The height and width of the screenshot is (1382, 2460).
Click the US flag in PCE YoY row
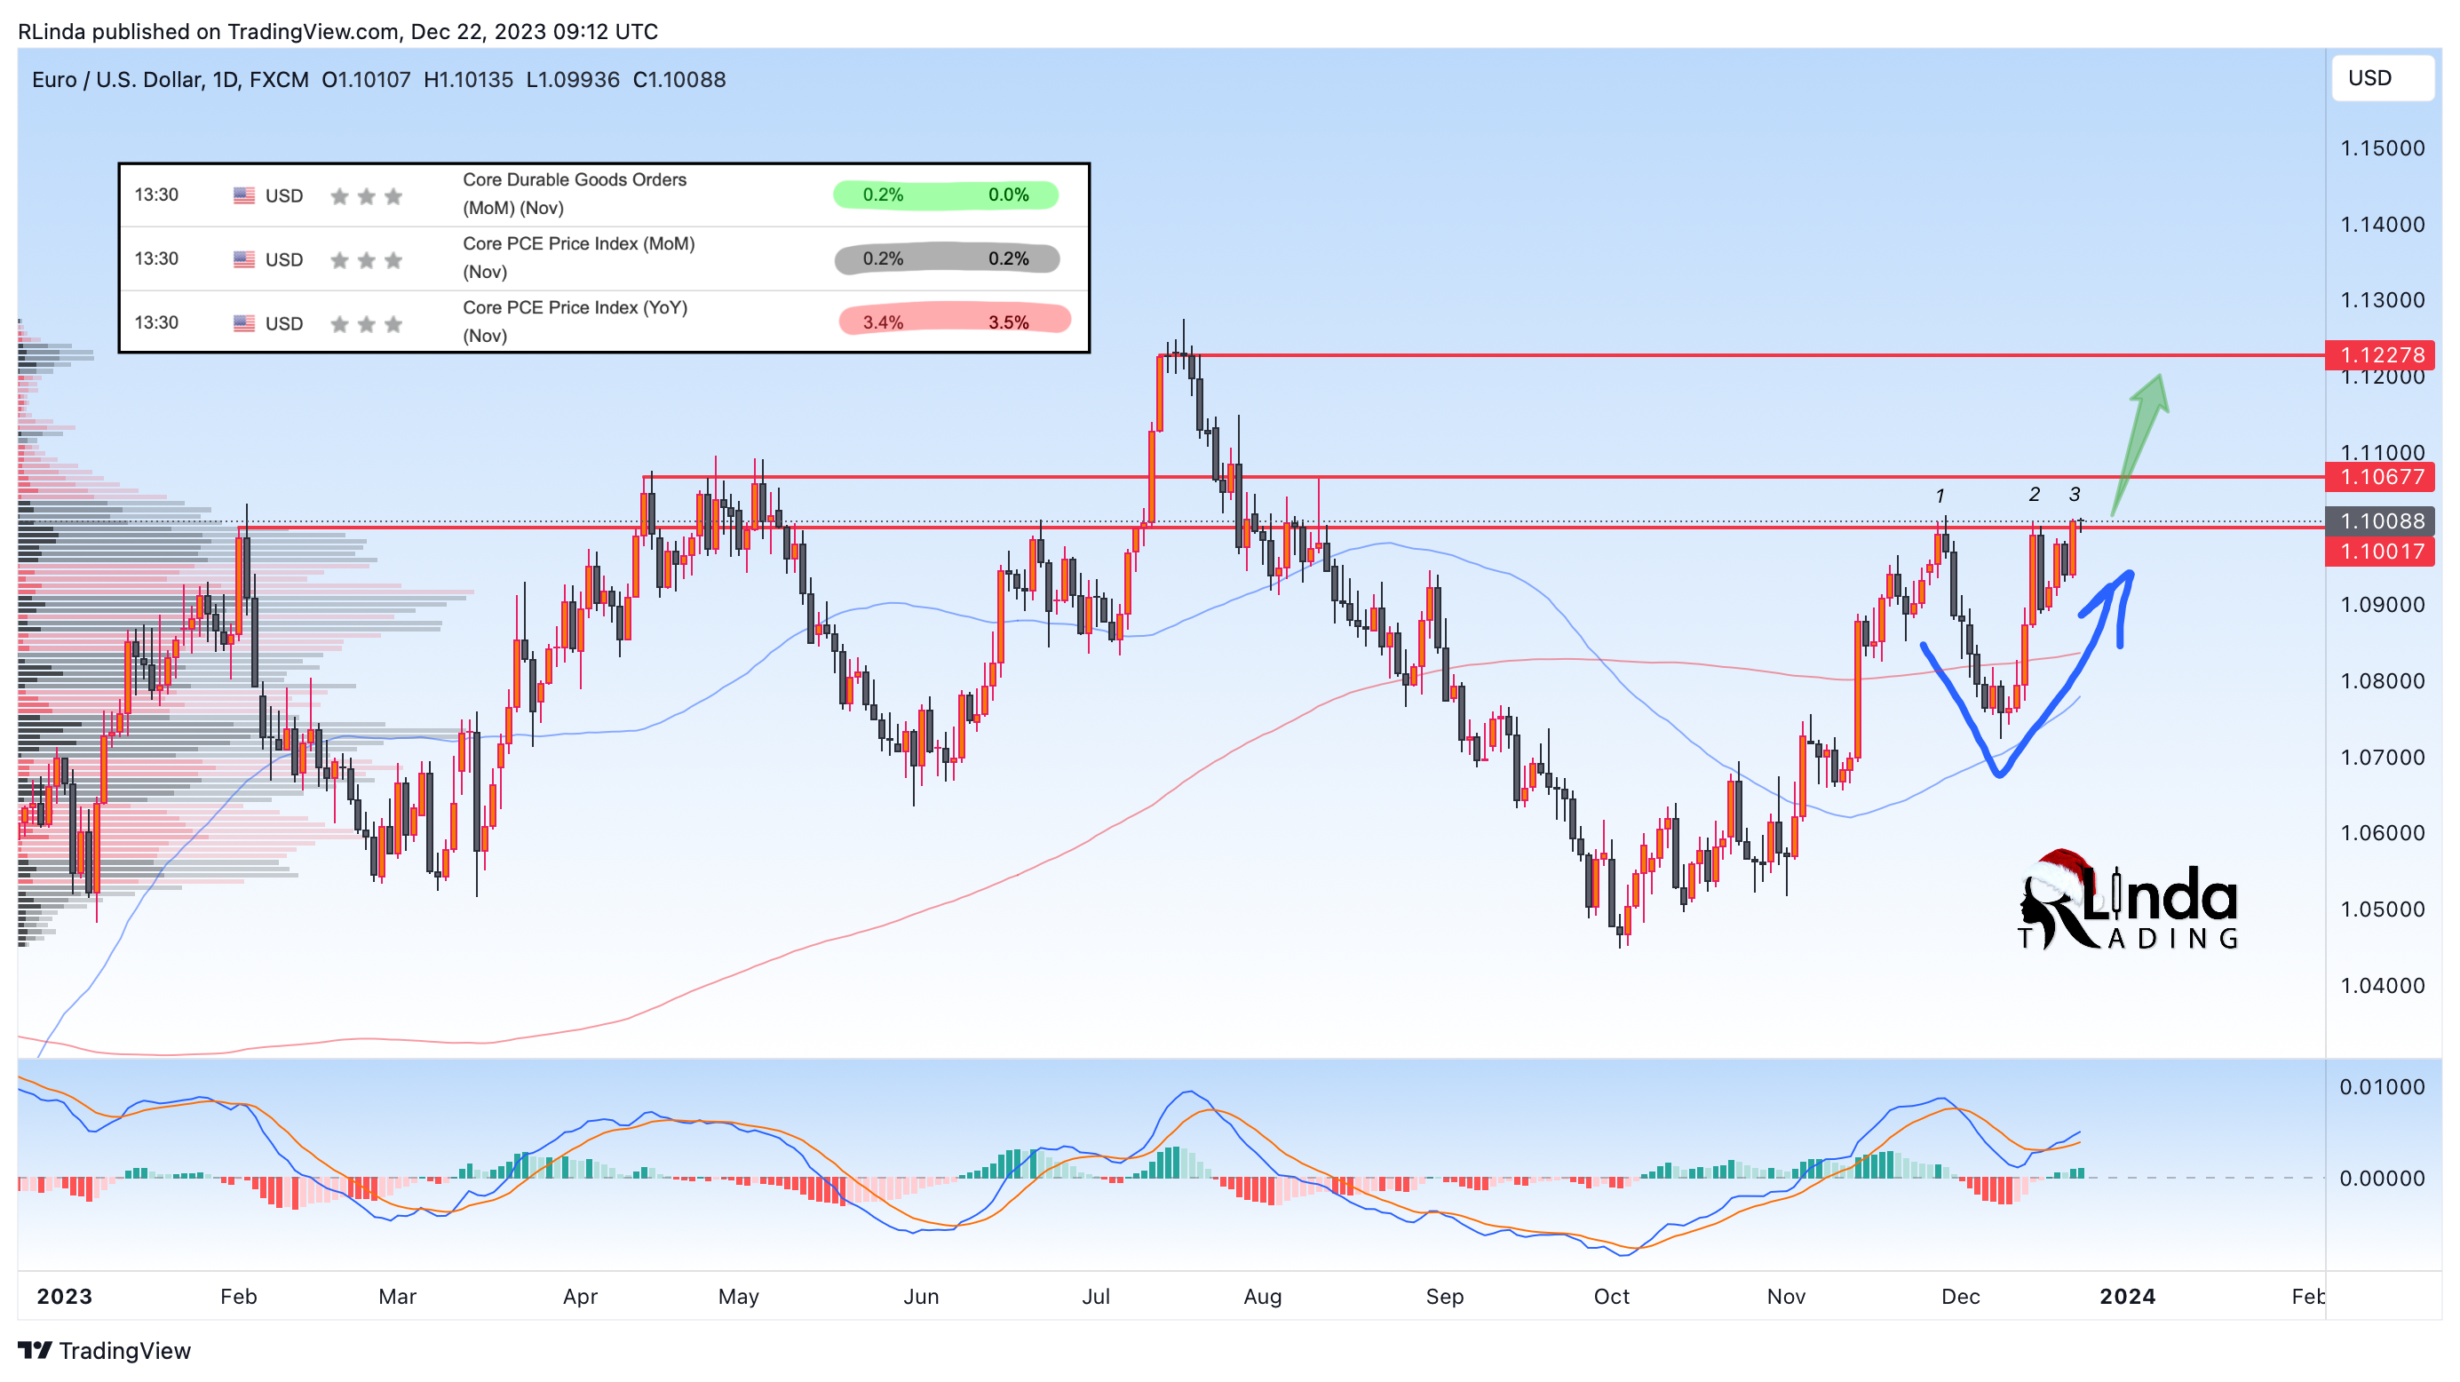click(x=243, y=322)
